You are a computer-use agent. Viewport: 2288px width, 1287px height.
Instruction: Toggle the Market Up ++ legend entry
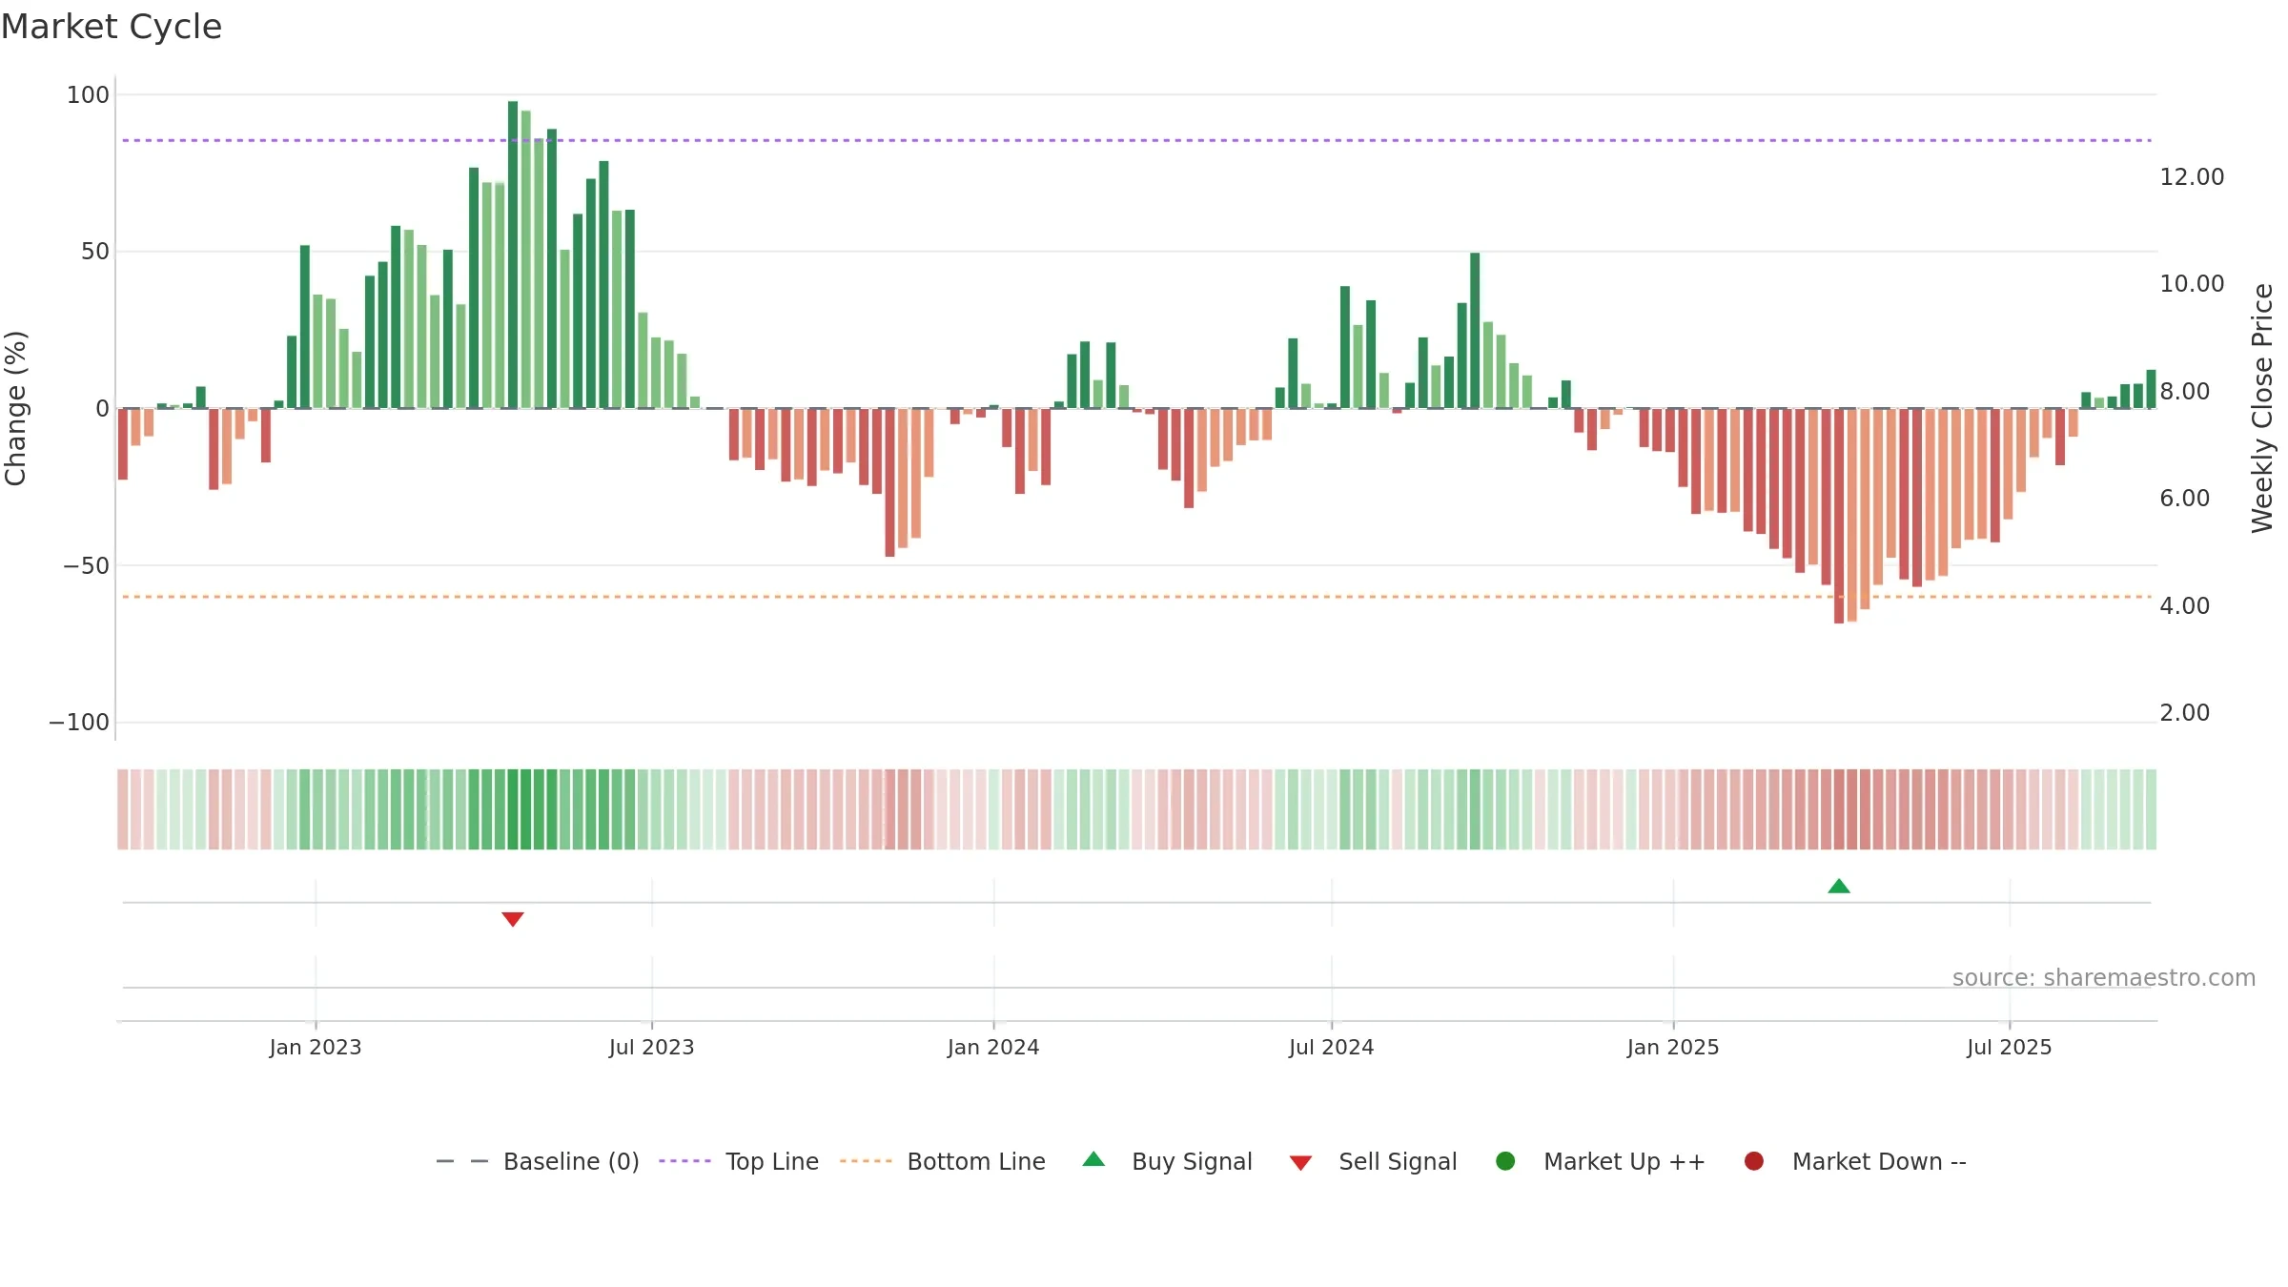coord(1600,1161)
